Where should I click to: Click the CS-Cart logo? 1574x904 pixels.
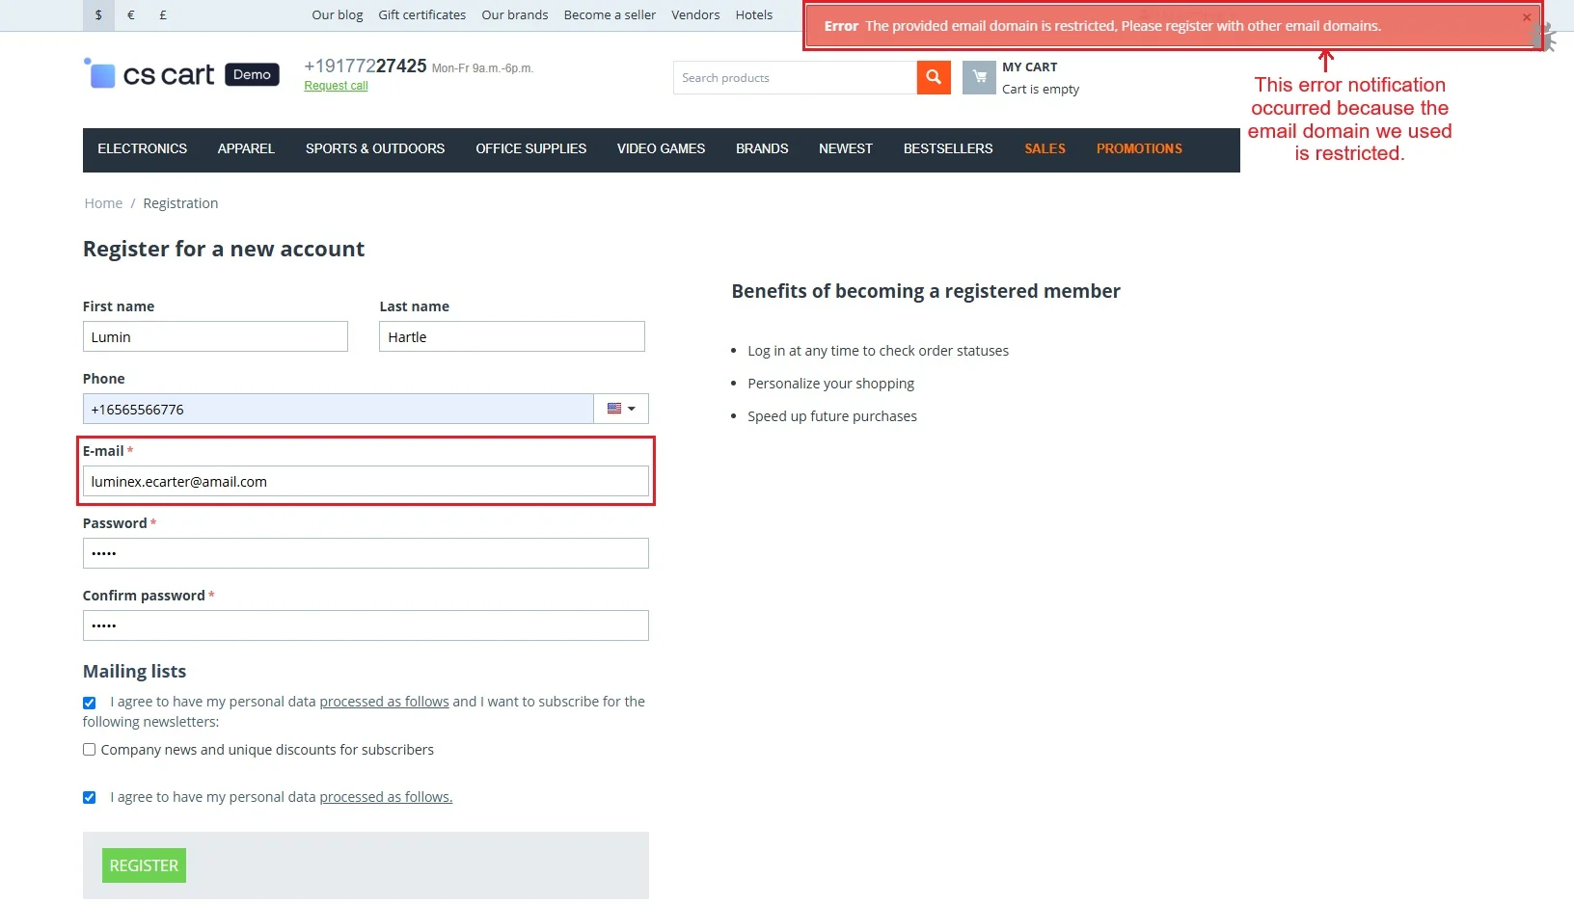pos(169,74)
